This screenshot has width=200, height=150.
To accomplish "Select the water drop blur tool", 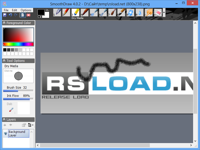I will [x=140, y=13].
